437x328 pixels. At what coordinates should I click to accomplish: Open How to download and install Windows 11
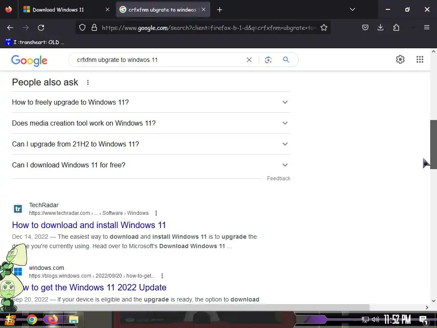89,225
